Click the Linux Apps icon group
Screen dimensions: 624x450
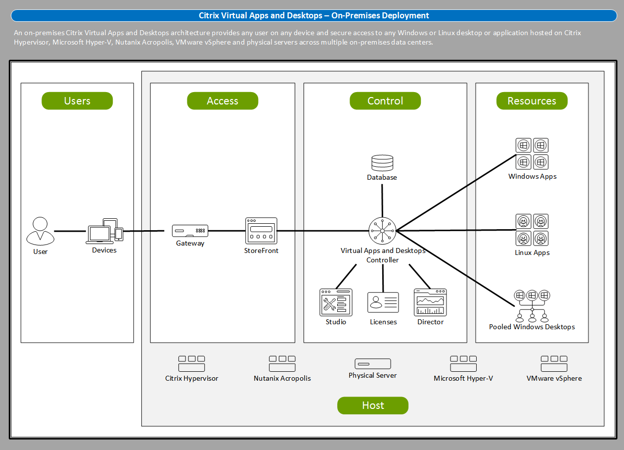(x=533, y=230)
